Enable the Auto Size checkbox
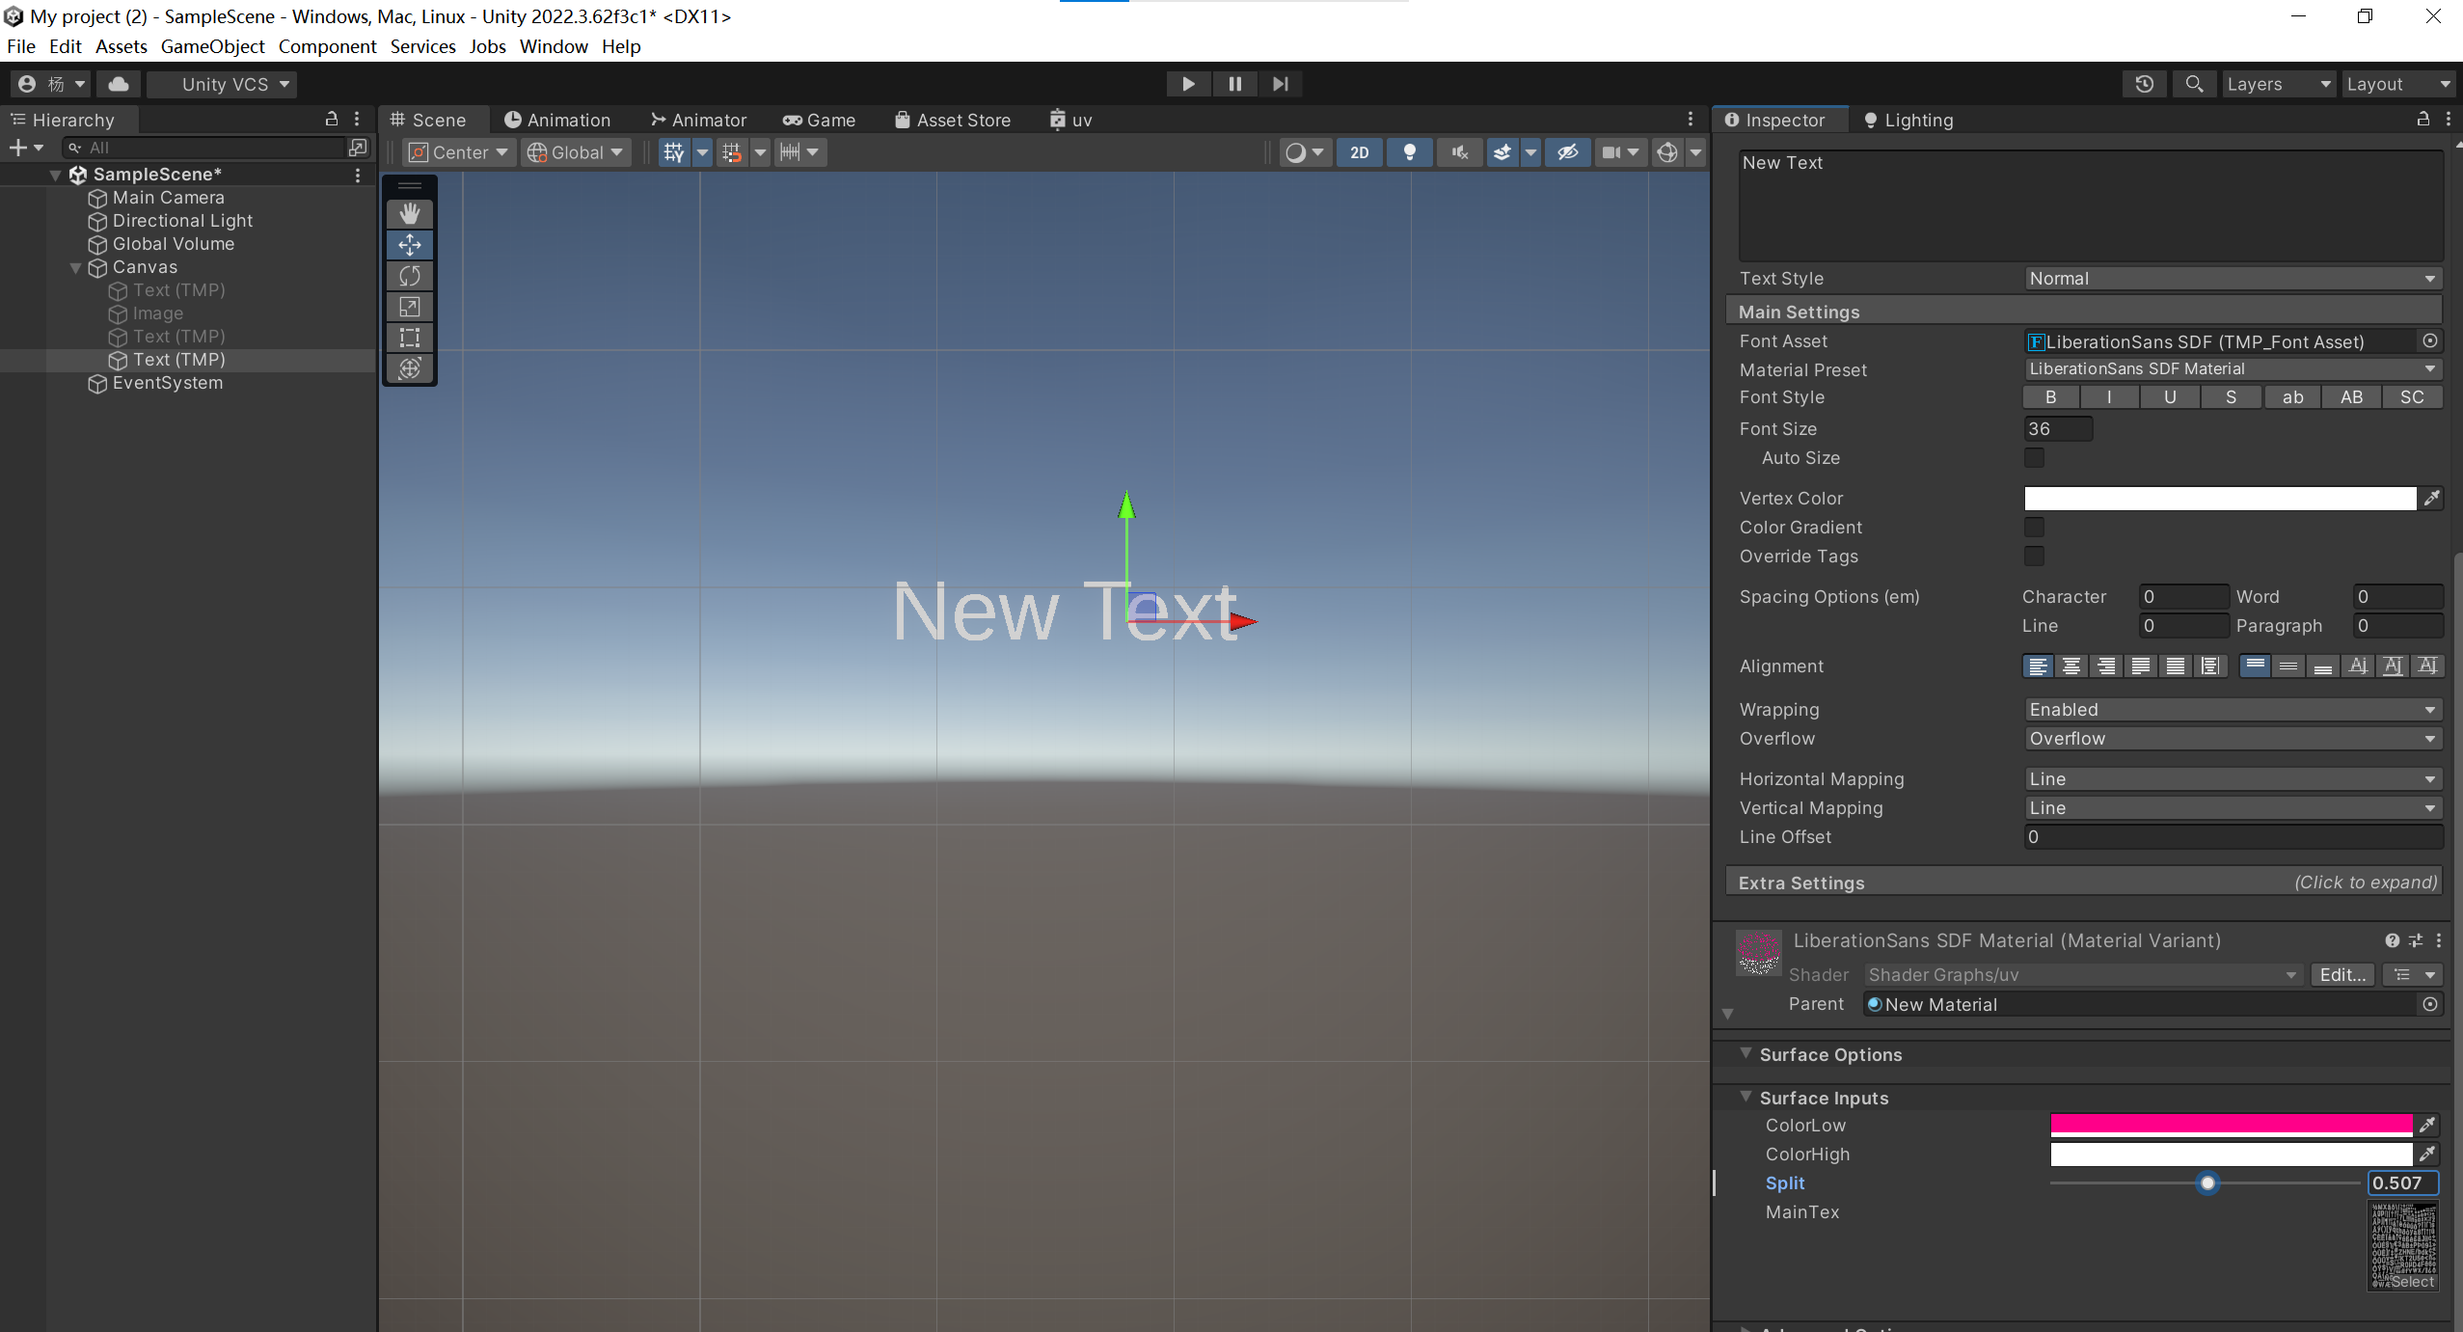This screenshot has height=1332, width=2463. tap(2034, 458)
